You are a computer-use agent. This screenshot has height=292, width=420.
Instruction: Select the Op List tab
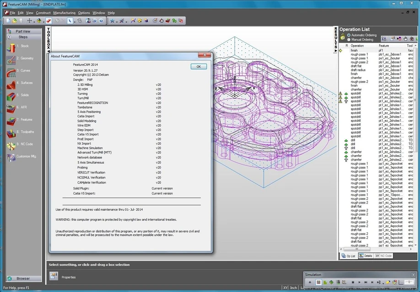point(349,256)
